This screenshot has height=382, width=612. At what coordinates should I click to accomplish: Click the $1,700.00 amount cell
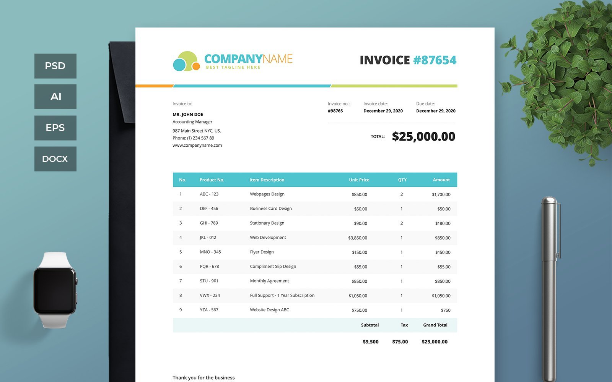tap(441, 194)
